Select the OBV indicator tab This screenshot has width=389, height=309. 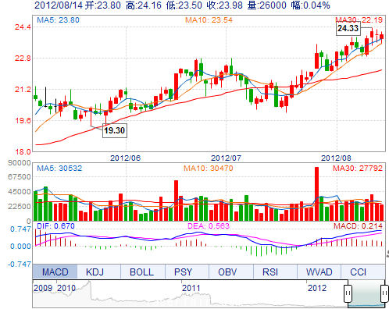tap(227, 272)
